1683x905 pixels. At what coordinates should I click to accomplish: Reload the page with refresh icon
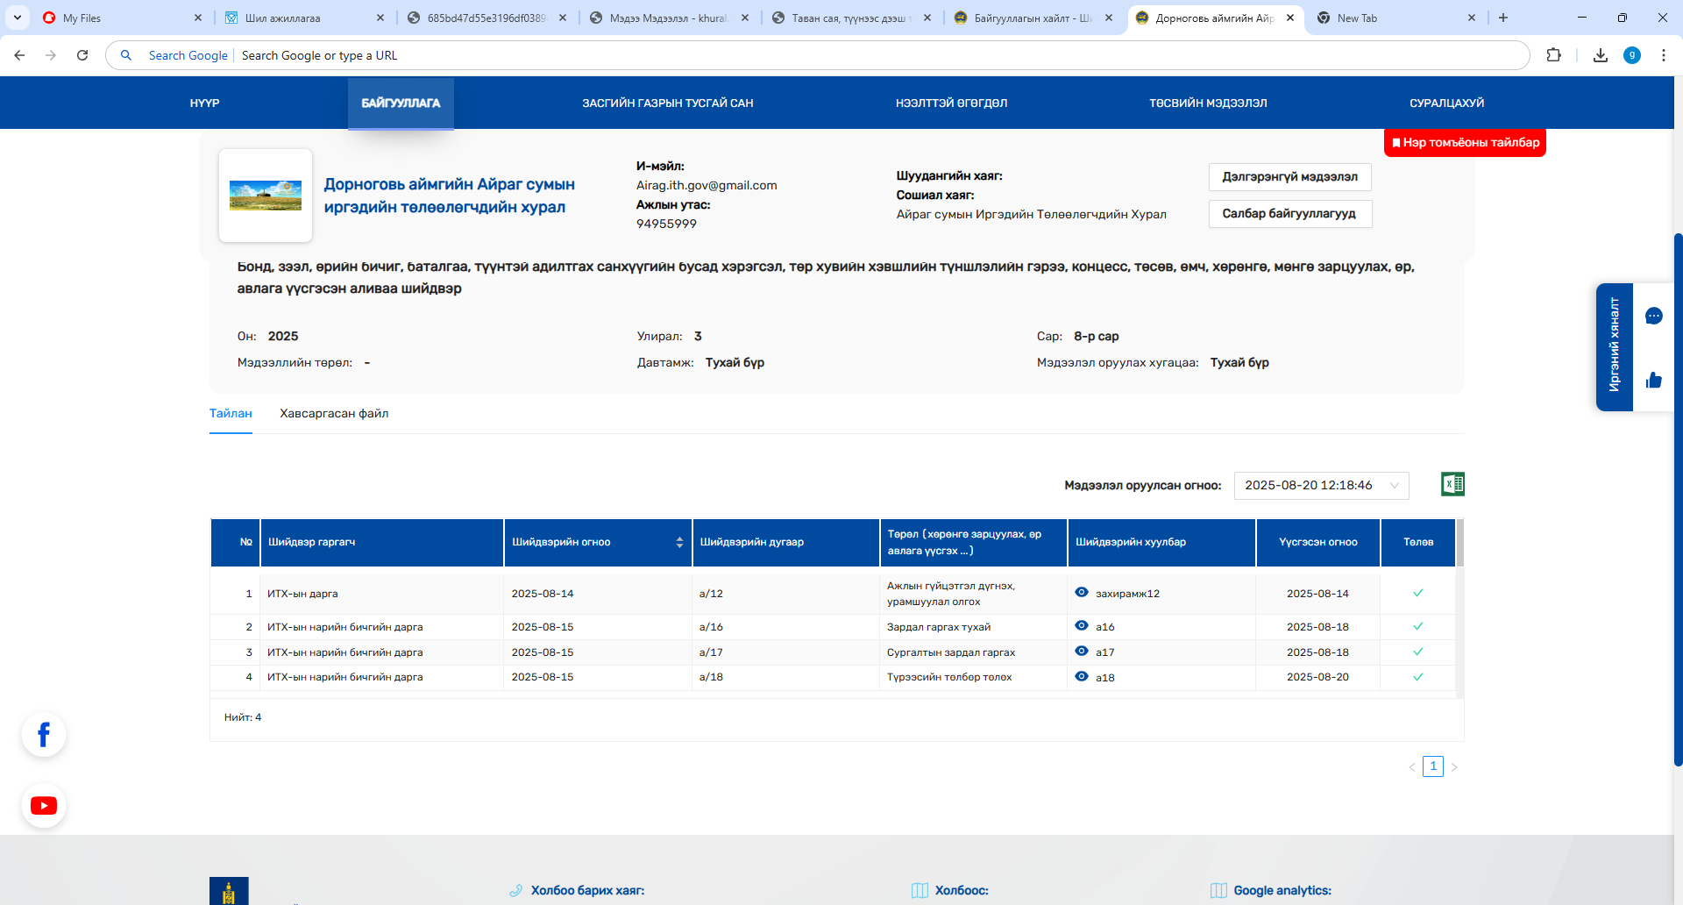click(82, 55)
